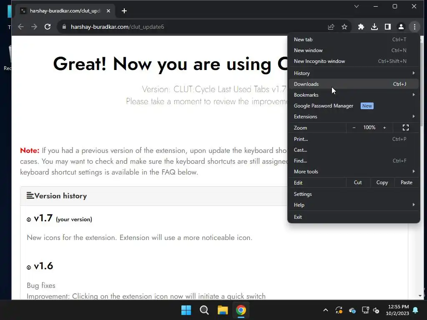Click the red Note: label

[x=30, y=150]
